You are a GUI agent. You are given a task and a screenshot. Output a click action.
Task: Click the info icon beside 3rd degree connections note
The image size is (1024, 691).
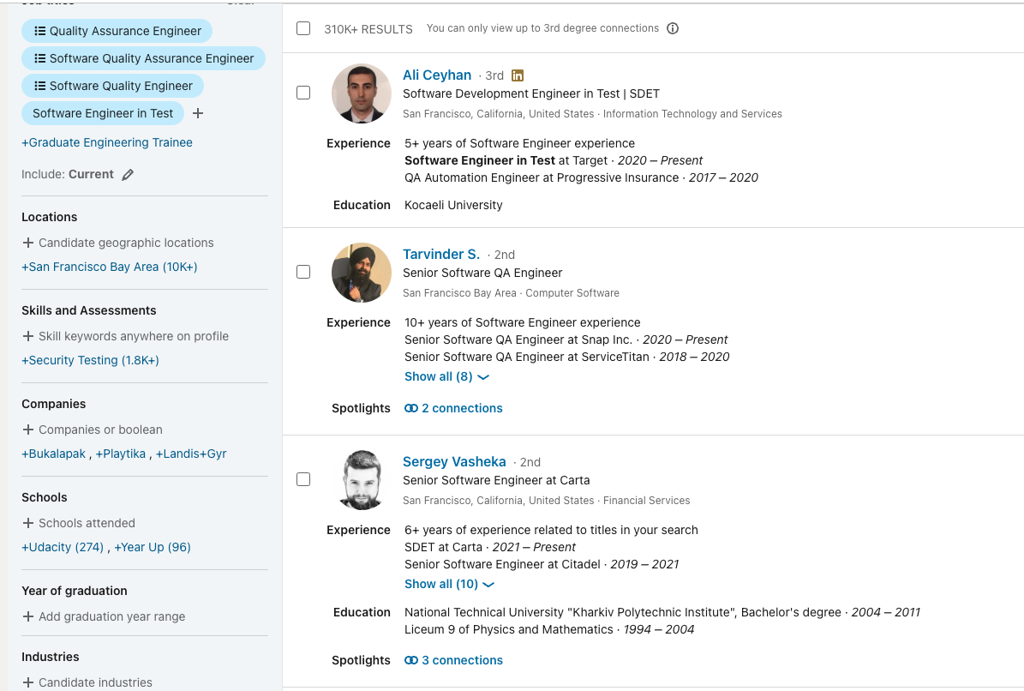tap(673, 28)
